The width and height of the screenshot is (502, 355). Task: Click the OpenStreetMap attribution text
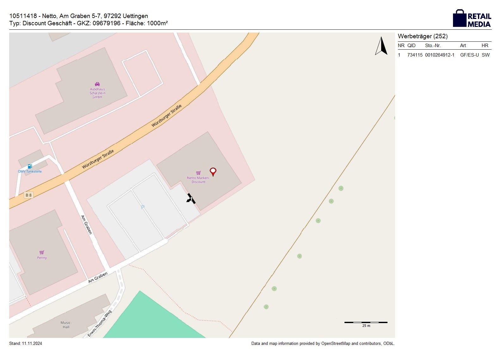(x=323, y=343)
